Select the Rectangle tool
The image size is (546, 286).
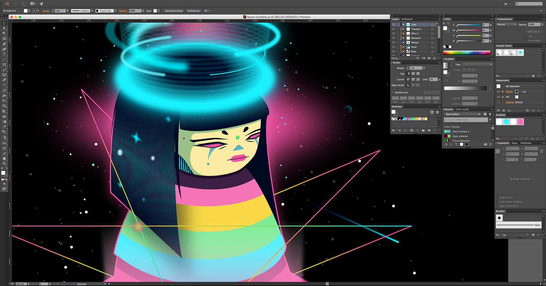click(4, 65)
